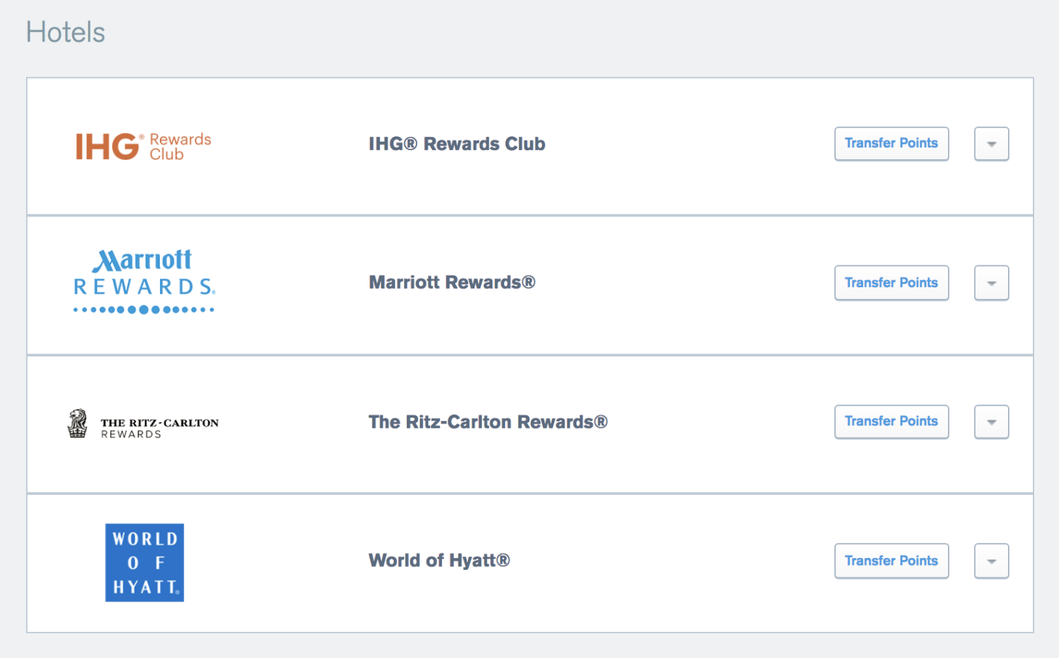
Task: Select the World of Hyatt® program title
Action: coord(439,561)
